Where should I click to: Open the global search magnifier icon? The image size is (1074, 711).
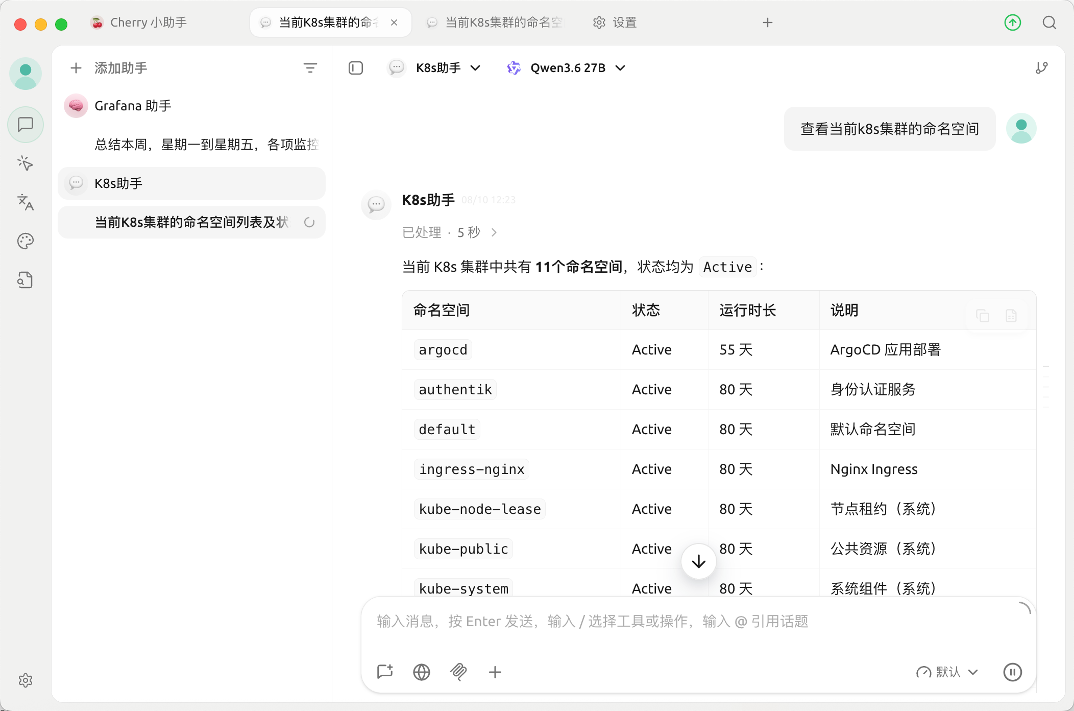(1049, 22)
